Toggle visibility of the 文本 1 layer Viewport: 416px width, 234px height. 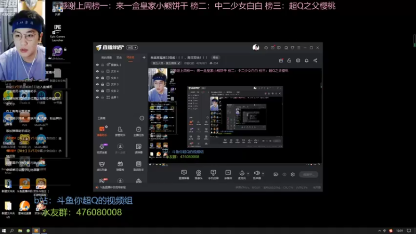[x=97, y=77]
